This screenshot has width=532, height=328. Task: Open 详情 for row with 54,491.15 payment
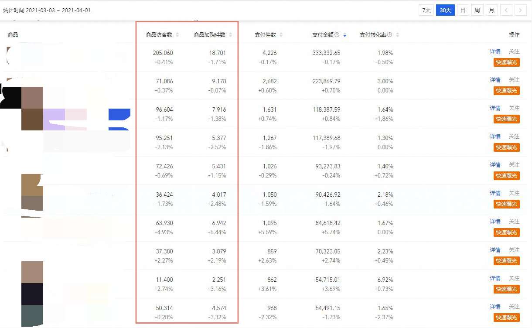click(x=495, y=307)
